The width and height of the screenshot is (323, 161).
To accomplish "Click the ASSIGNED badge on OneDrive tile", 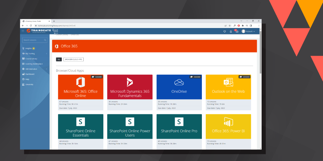I will (x=195, y=77).
